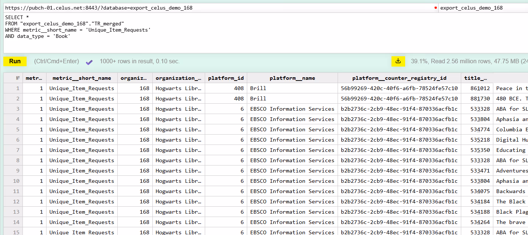
Task: Click the 'The brave' title cell
Action: (511, 222)
